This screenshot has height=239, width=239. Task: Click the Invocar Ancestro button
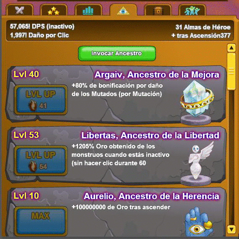117,54
